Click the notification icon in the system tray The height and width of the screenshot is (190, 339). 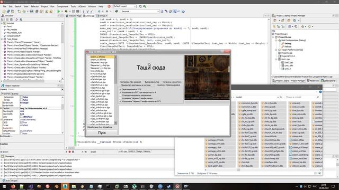(333, 186)
